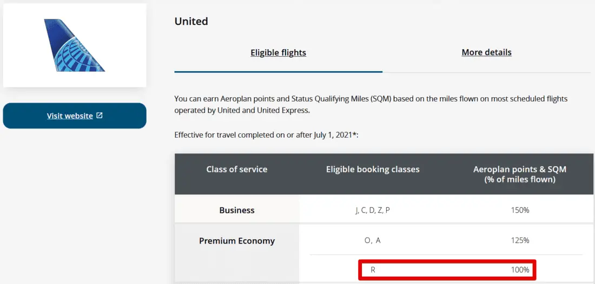Screen dimensions: 595x284
Task: Select the Class of service column header
Action: [x=237, y=170]
